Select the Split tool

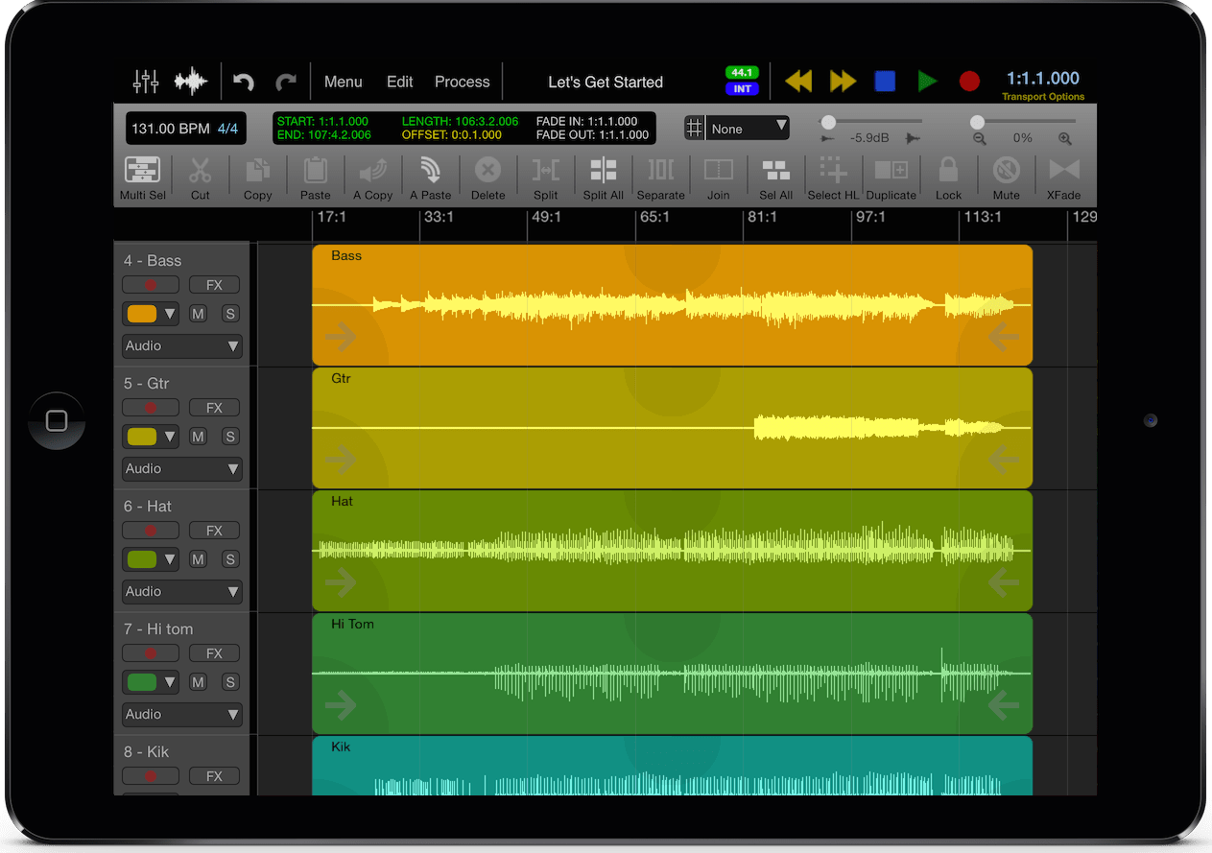click(545, 177)
